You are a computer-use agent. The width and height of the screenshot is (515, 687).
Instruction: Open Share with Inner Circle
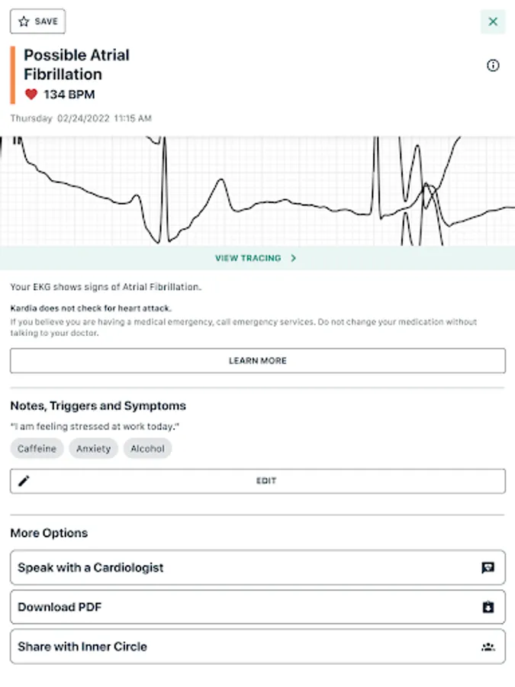click(257, 647)
